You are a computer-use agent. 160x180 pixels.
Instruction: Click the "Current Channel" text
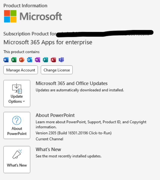coord(49,139)
